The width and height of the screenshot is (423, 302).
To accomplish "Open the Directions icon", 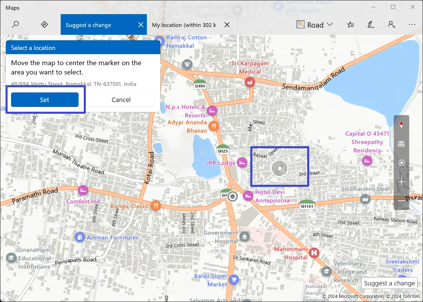I will (44, 24).
